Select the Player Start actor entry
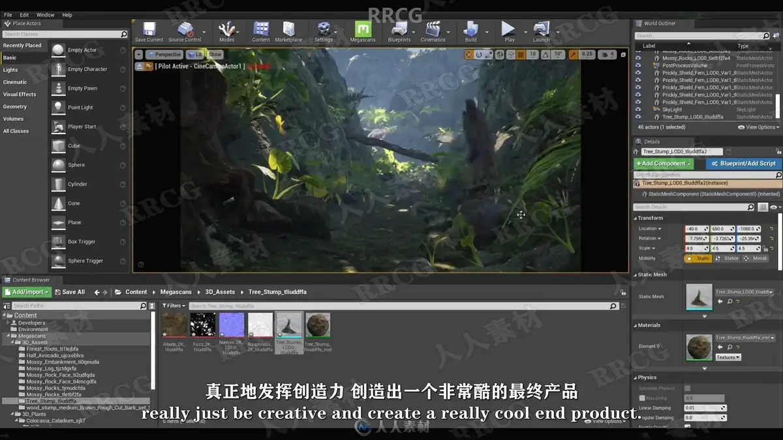This screenshot has height=440, width=783. point(88,126)
